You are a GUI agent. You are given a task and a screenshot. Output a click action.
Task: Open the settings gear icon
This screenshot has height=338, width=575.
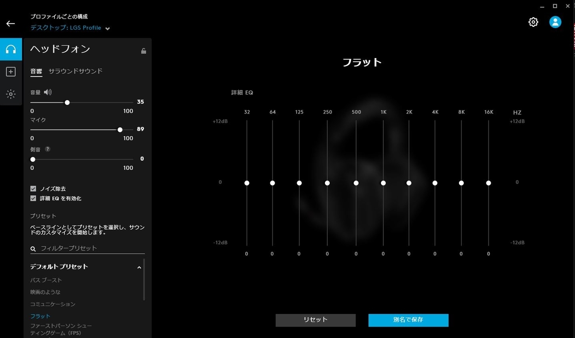pyautogui.click(x=533, y=22)
